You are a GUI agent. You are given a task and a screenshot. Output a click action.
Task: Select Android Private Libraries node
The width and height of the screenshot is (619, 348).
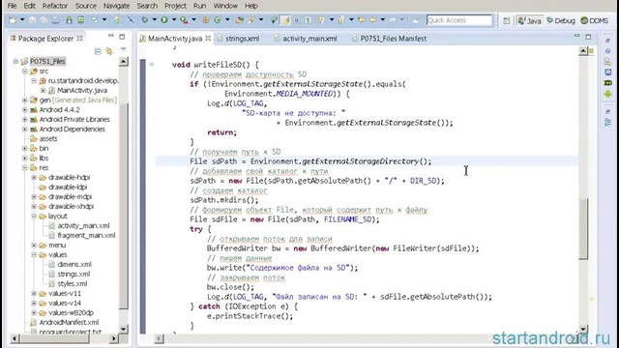pyautogui.click(x=74, y=120)
